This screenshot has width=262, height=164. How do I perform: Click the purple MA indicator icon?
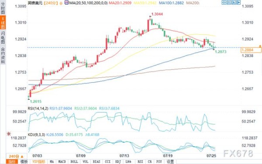click(66, 3)
